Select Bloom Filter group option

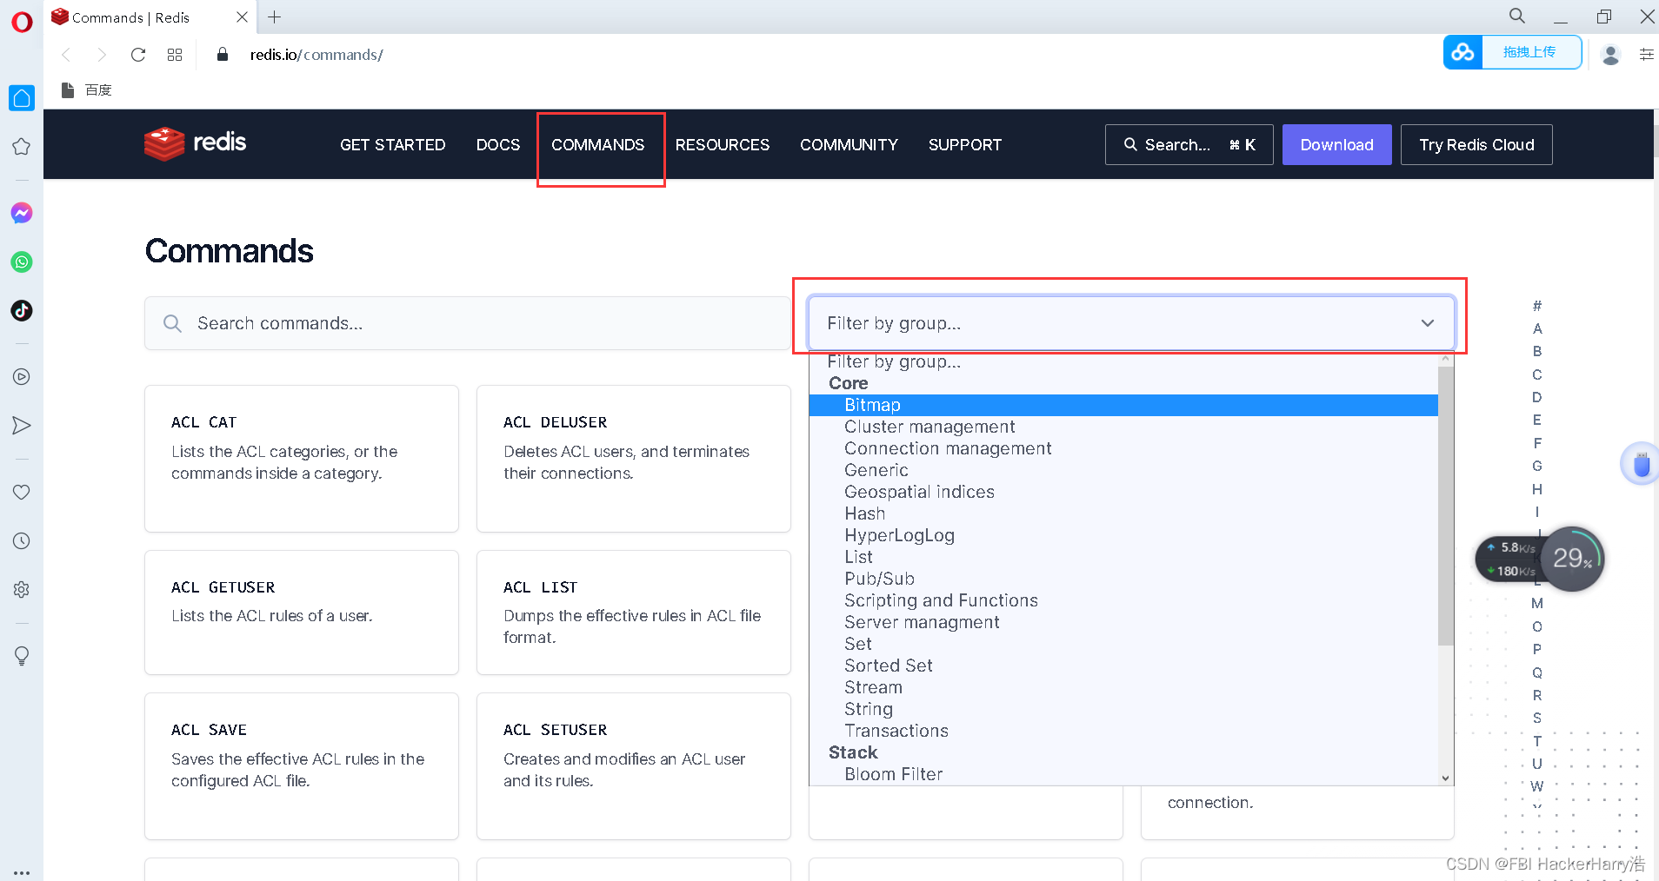pyautogui.click(x=1123, y=774)
